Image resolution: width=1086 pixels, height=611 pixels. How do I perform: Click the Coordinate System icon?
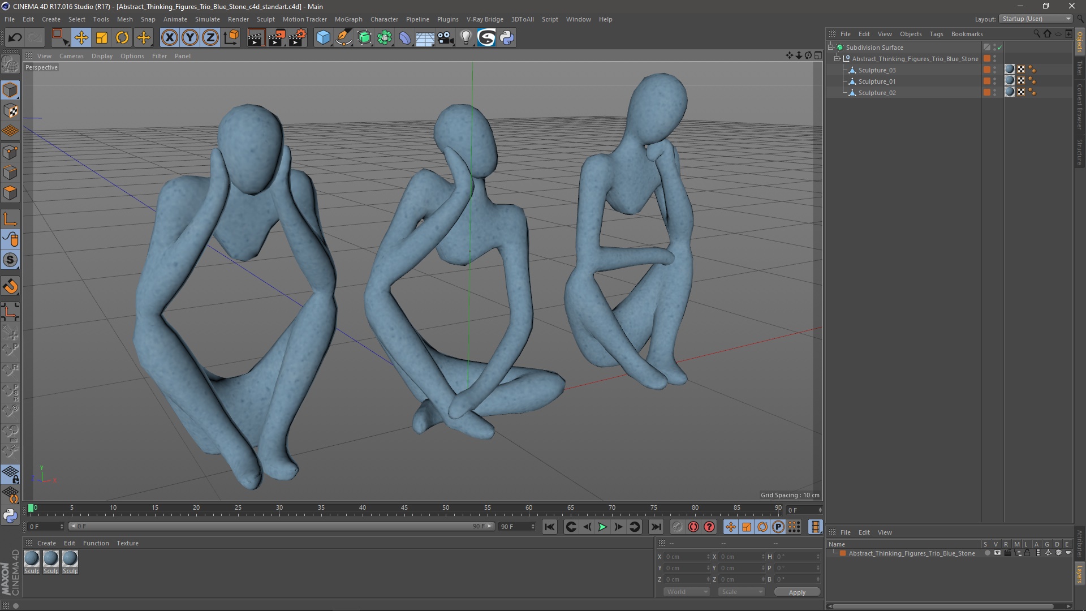click(x=231, y=38)
